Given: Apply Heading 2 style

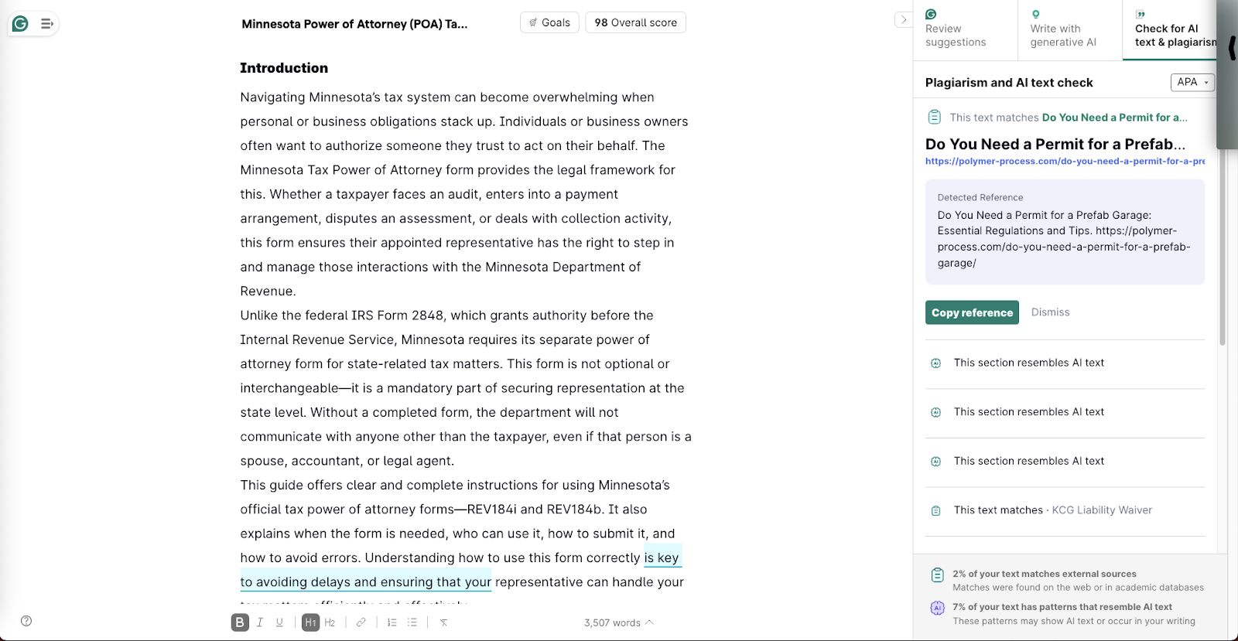Looking at the screenshot, I should pyautogui.click(x=330, y=622).
